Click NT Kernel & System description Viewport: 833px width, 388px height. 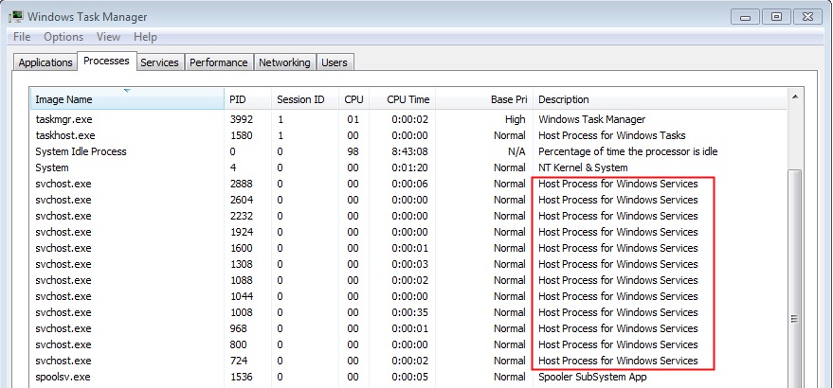pyautogui.click(x=583, y=168)
